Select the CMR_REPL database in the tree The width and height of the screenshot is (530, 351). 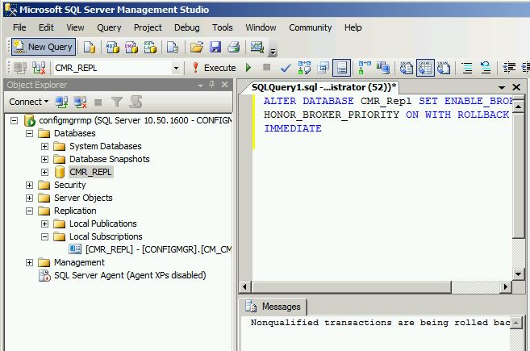coord(90,172)
